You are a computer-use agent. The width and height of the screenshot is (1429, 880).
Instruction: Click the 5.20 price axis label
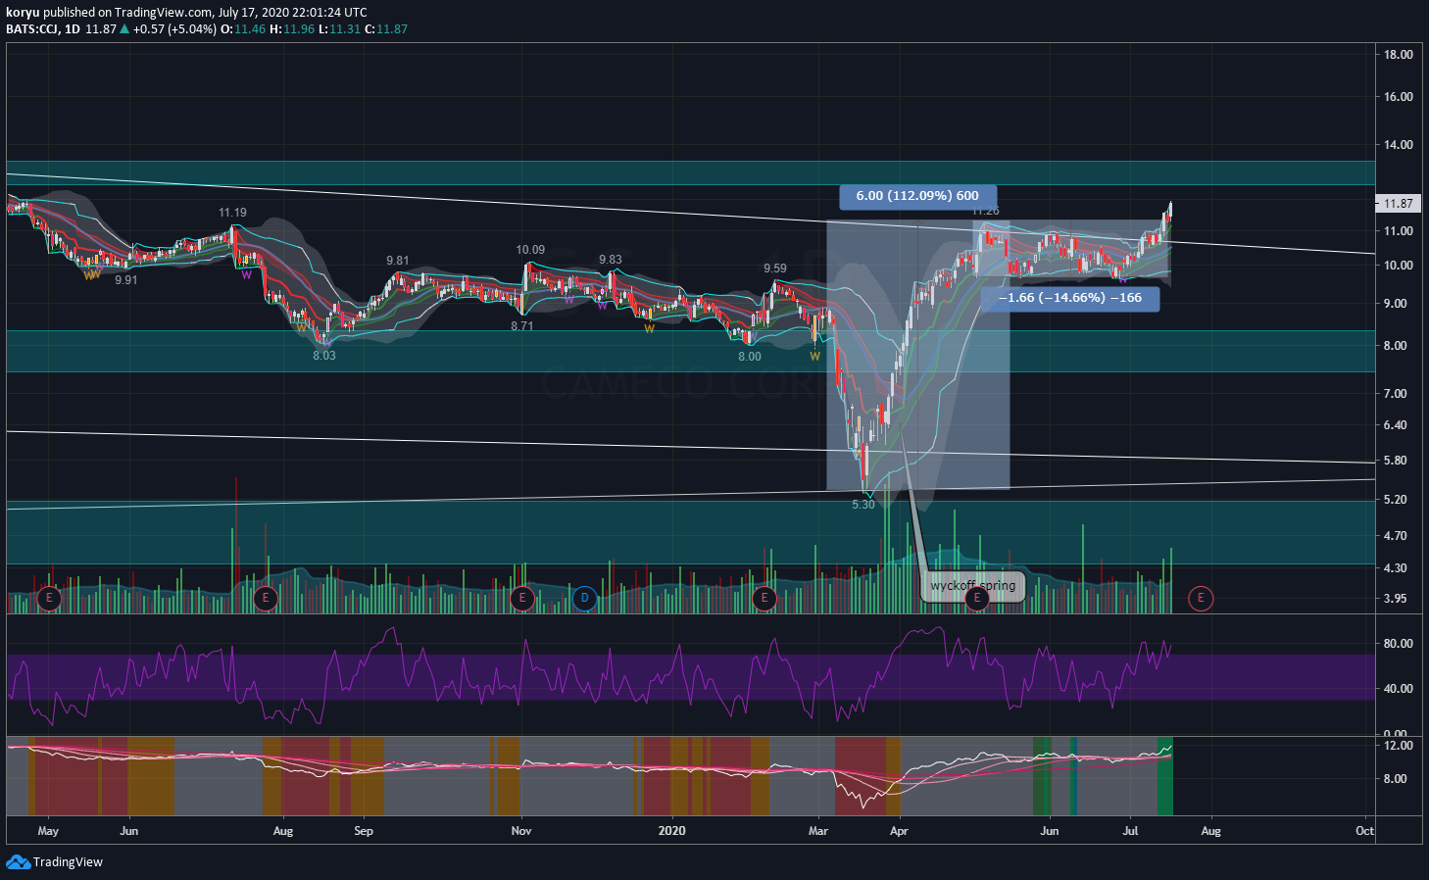click(x=1395, y=500)
